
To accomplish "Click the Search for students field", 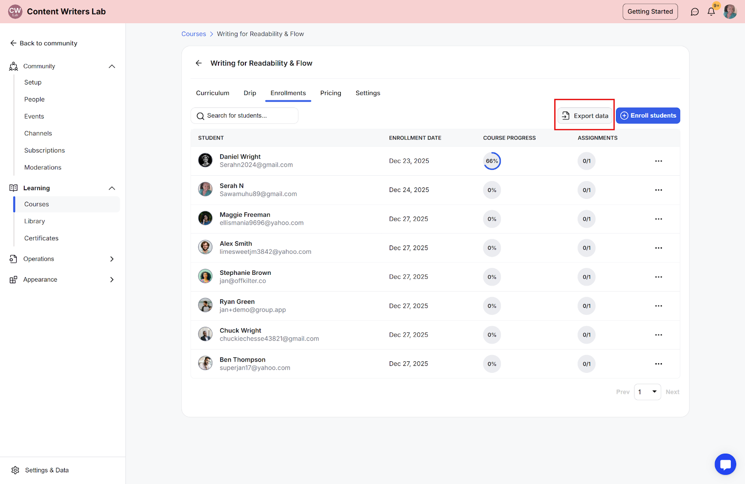I will 244,116.
